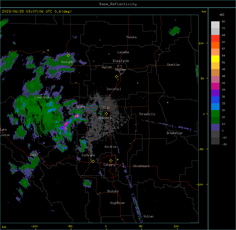This screenshot has width=236, height=230.
Task: Click the yellow V marker east of Calgary
Action: pyautogui.click(x=117, y=160)
